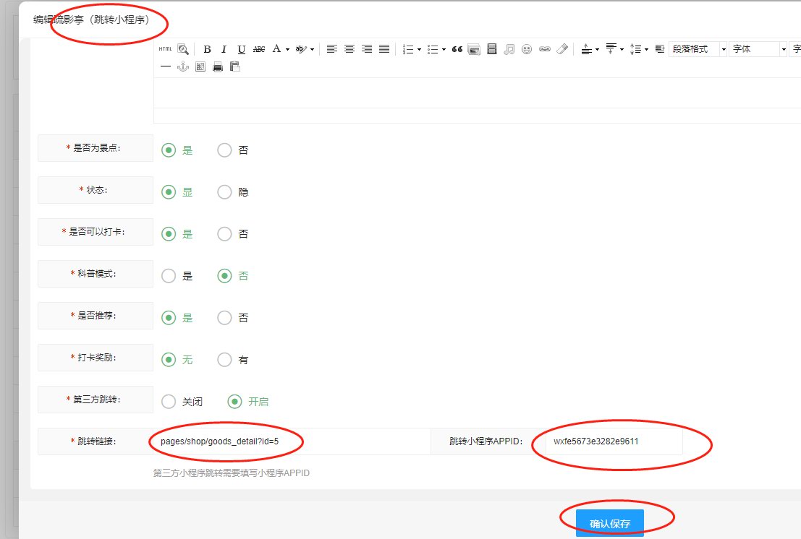
Task: Focus the 跳转小程序APPID input field
Action: tap(614, 441)
